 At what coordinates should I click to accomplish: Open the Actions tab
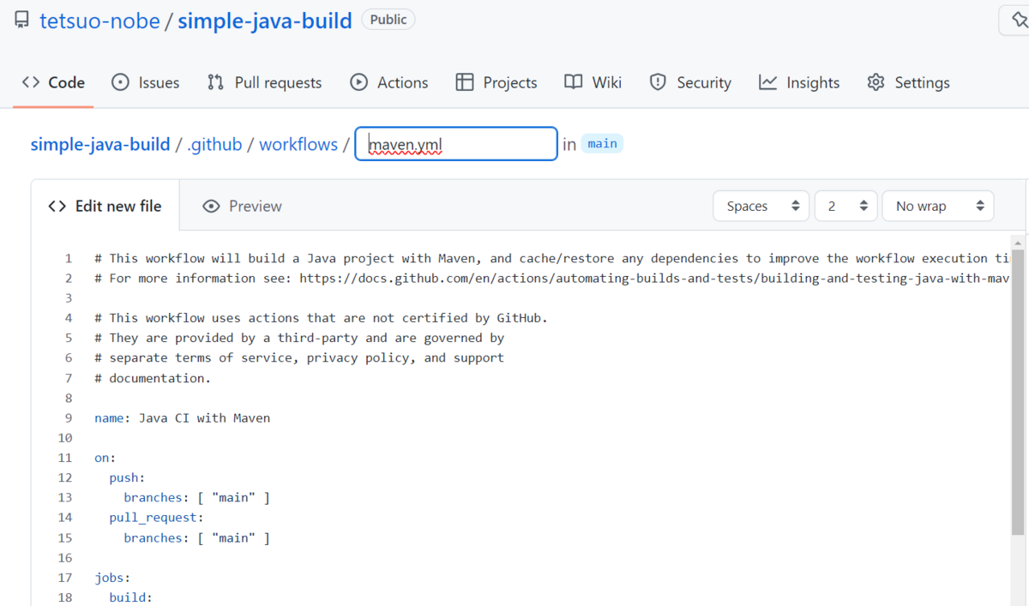(x=389, y=82)
